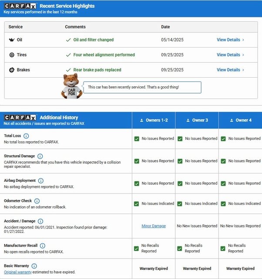Click the Airbag Deployment info icon

(40, 180)
